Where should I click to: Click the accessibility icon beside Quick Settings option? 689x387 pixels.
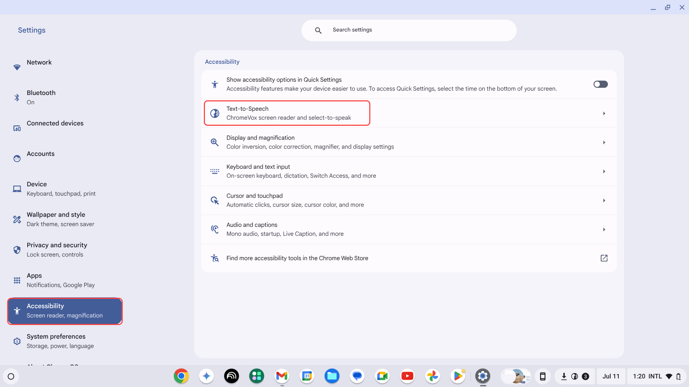pos(215,84)
